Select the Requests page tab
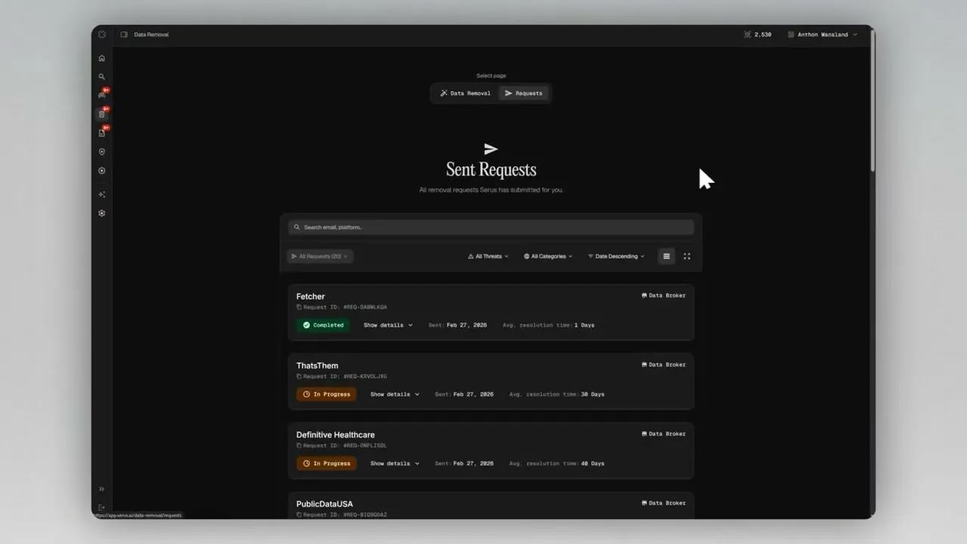 click(x=524, y=93)
